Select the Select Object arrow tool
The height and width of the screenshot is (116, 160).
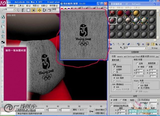[19, 10]
